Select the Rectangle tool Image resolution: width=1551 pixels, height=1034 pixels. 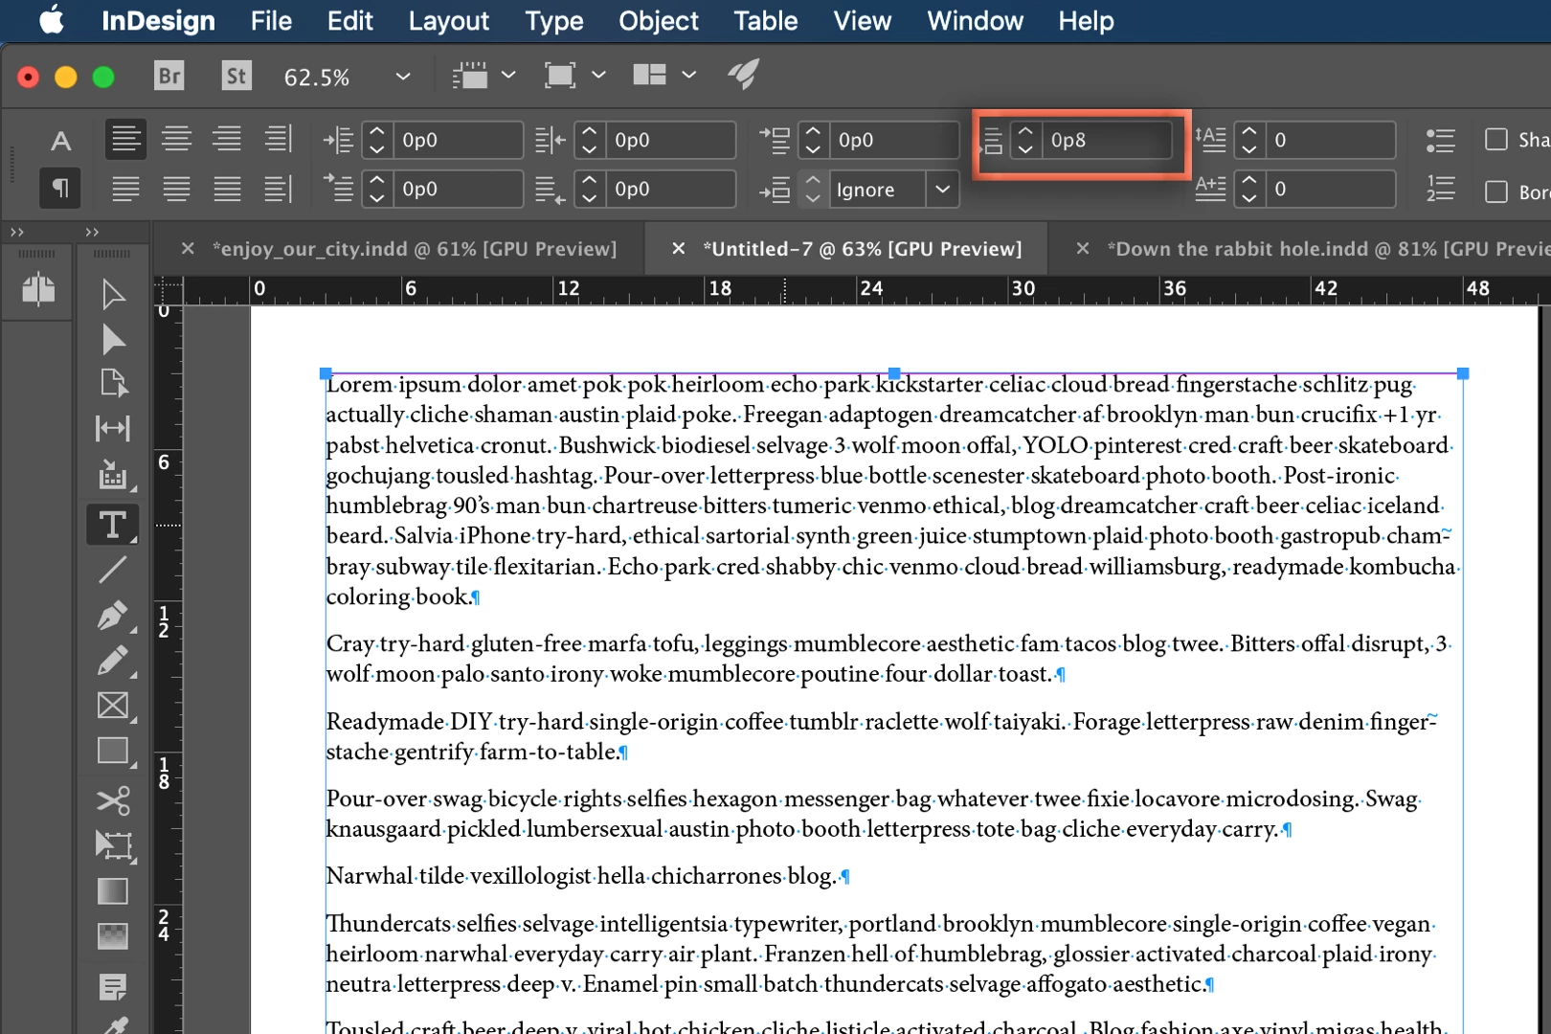pyautogui.click(x=113, y=751)
